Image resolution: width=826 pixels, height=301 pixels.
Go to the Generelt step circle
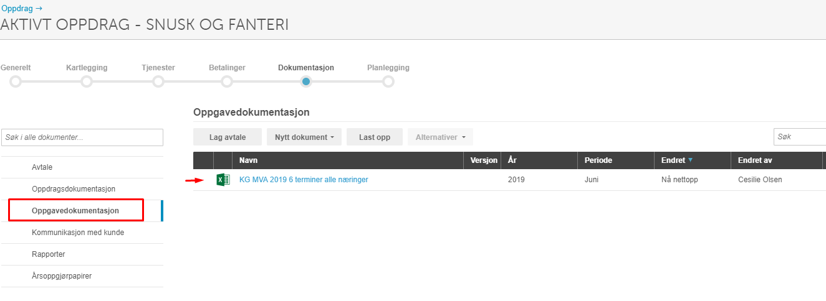(x=16, y=81)
